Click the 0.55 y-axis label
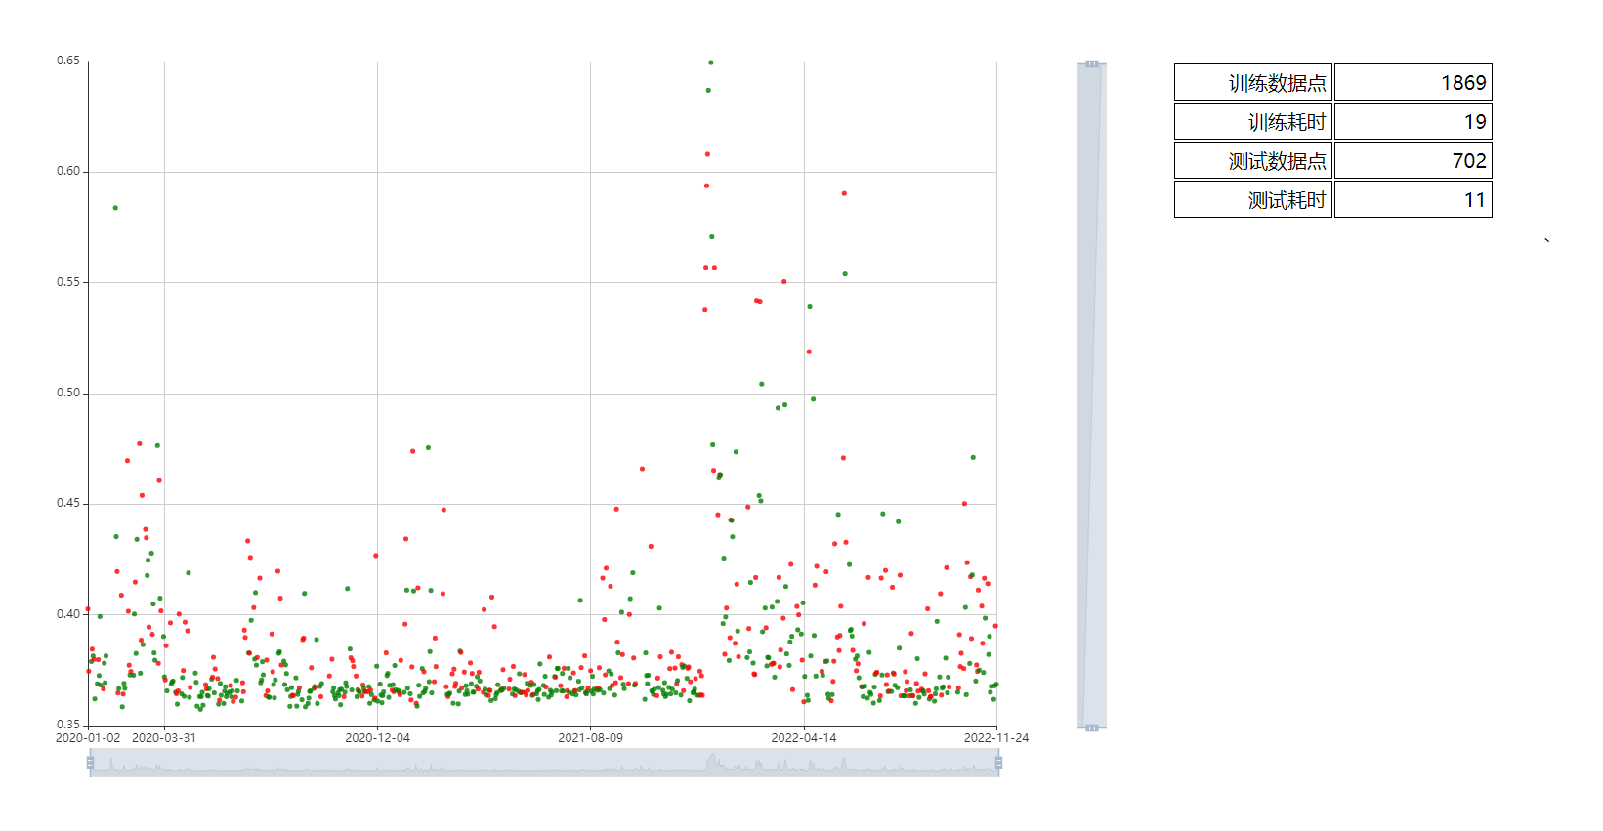 pyautogui.click(x=68, y=282)
